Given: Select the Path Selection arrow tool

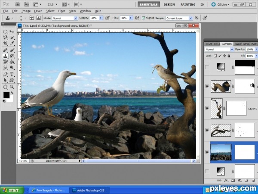Looking at the screenshot, I should coord(5,80).
